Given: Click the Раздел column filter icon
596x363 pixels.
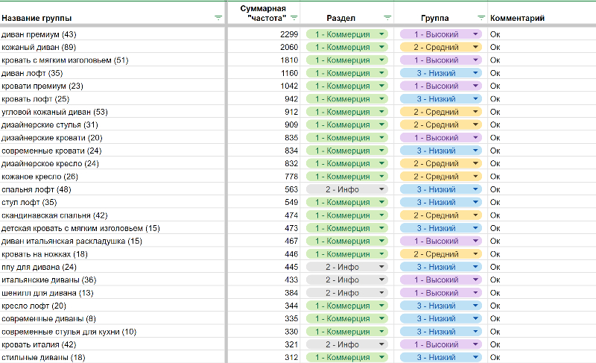Looking at the screenshot, I should pos(387,17).
